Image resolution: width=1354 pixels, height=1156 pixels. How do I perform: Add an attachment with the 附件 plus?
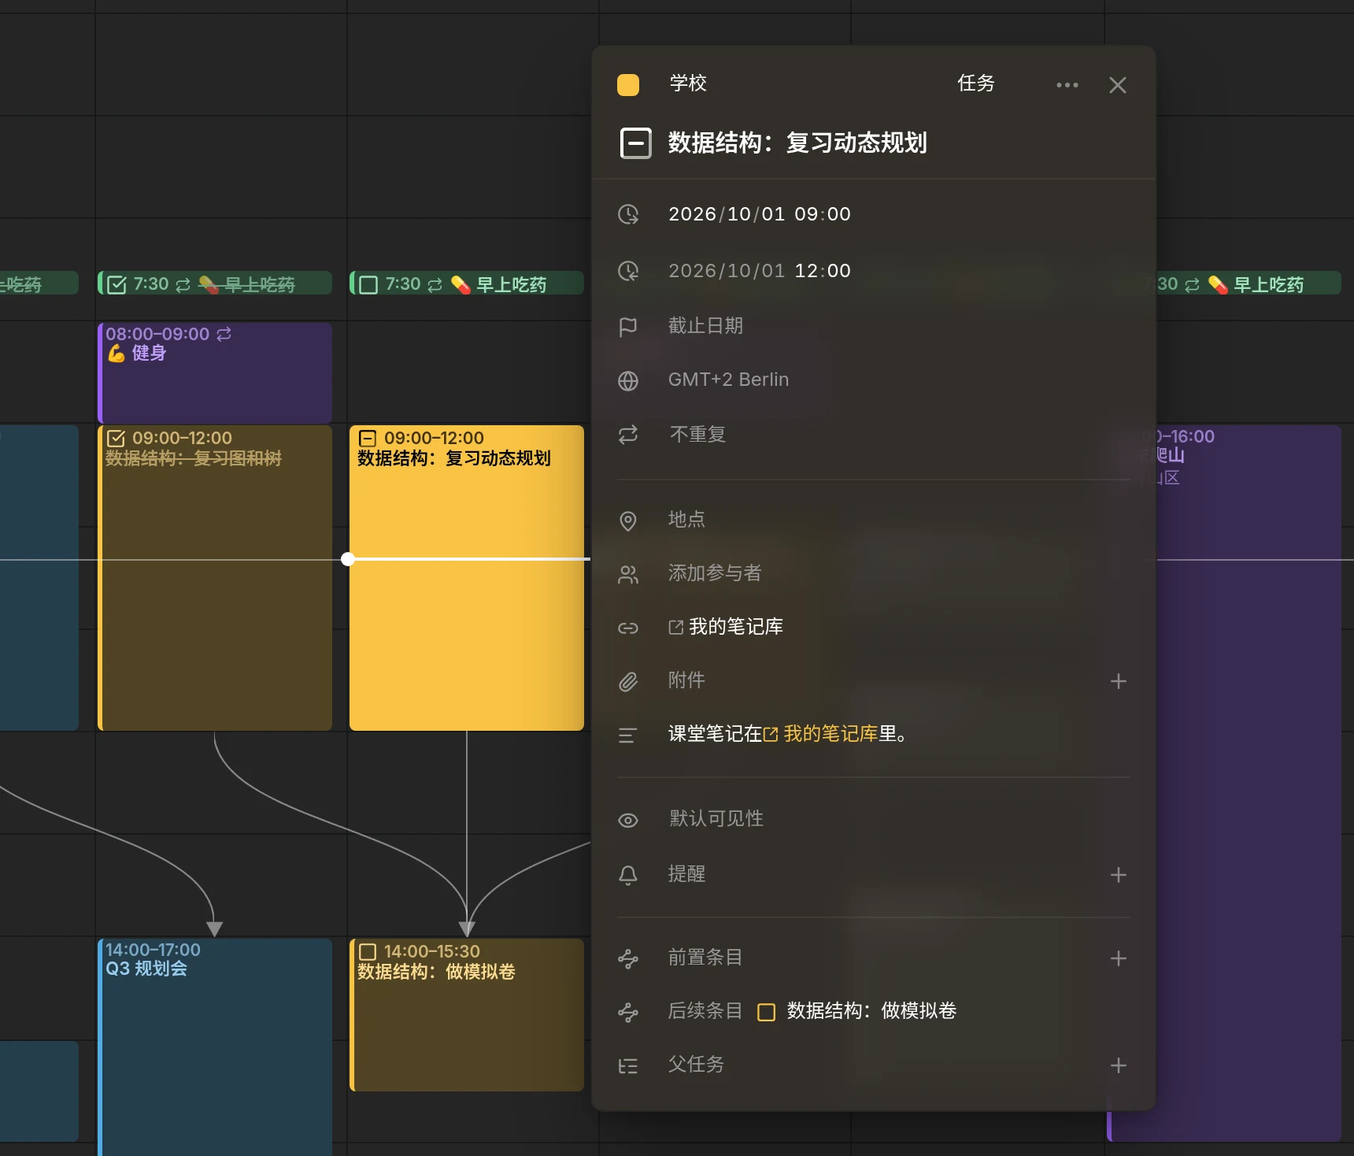(x=1119, y=681)
